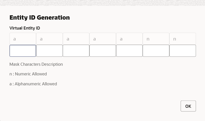Click the first 'n' mask cell

(156, 39)
